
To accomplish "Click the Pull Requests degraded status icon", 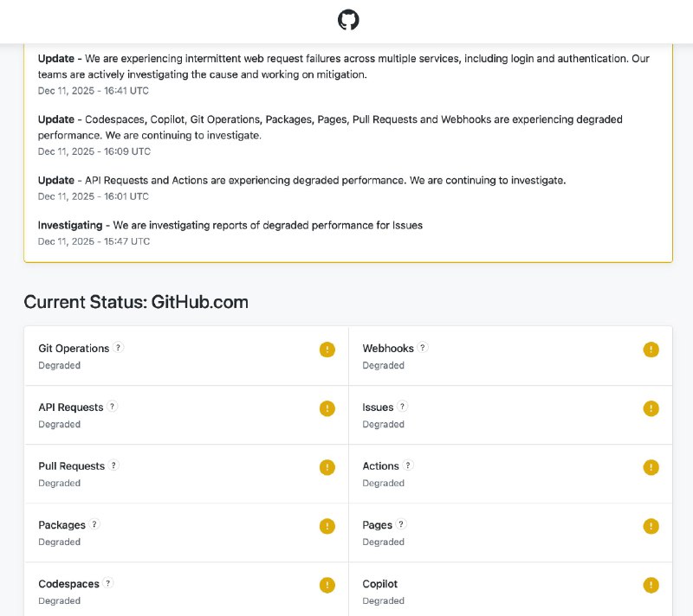I will (327, 467).
